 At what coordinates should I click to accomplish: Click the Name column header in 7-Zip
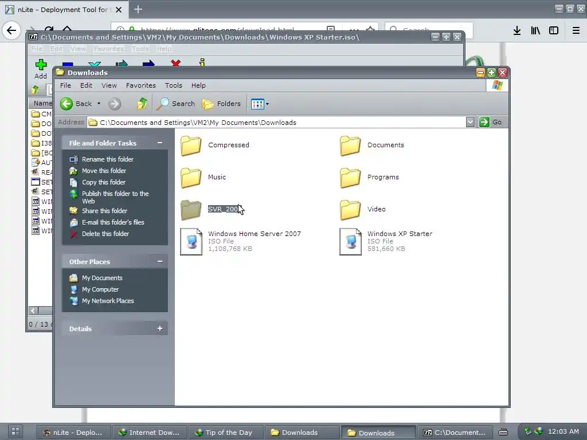42,103
